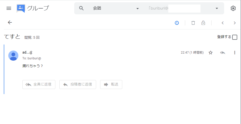Screen dimensions: 241x124
Task: Star the message from ad...@
Action: click(x=210, y=53)
